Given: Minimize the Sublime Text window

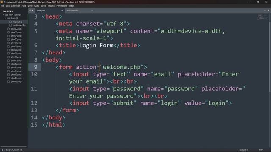Looking at the screenshot, I should [250, 2].
